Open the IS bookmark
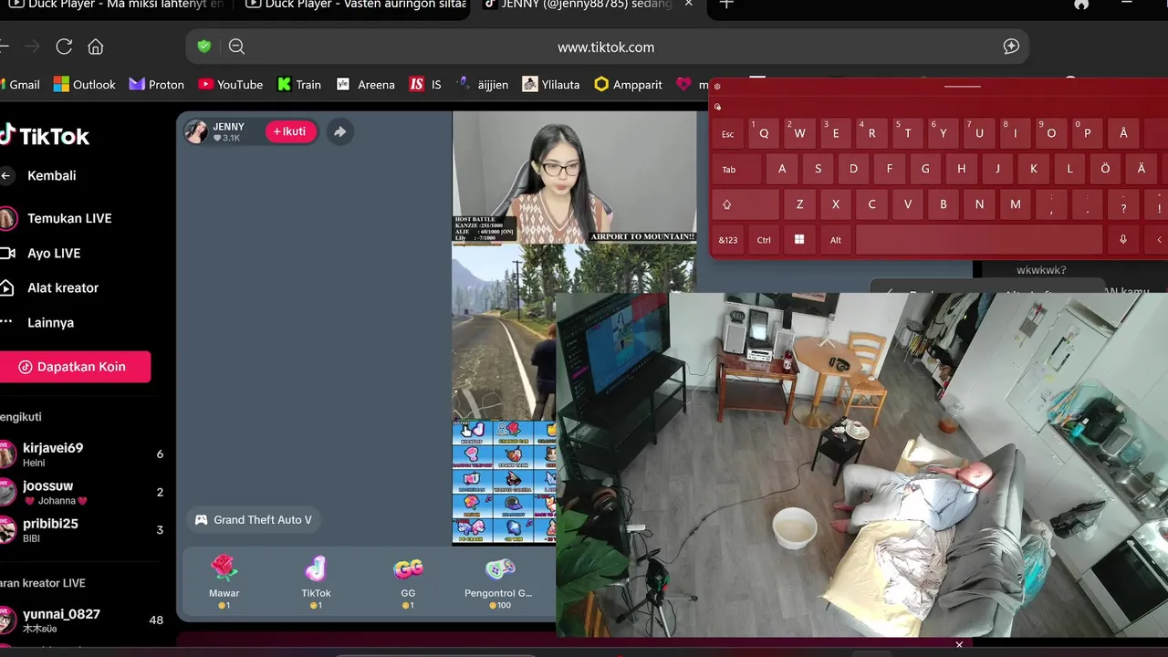The image size is (1168, 657). point(425,84)
